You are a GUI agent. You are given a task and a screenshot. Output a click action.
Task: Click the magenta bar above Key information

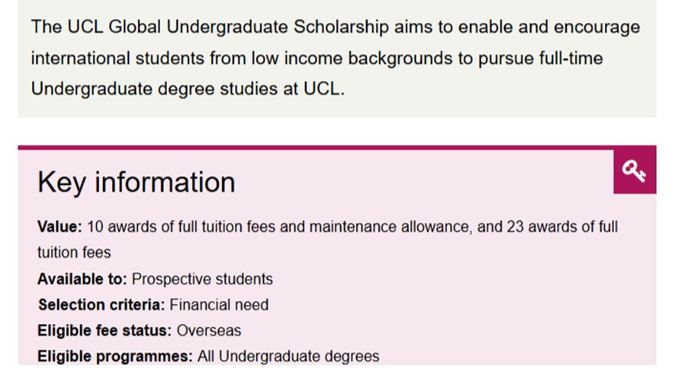click(336, 148)
